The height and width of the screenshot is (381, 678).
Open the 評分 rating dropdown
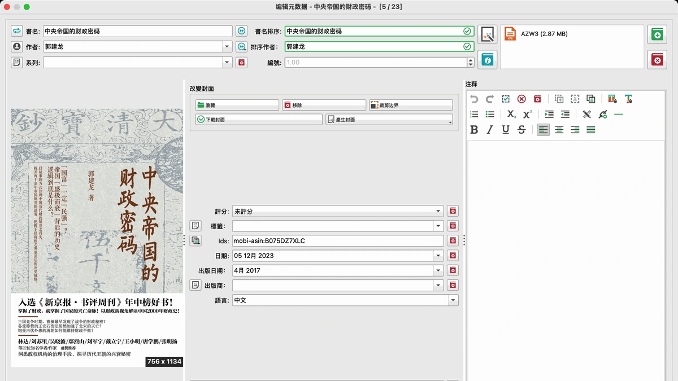pyautogui.click(x=438, y=211)
